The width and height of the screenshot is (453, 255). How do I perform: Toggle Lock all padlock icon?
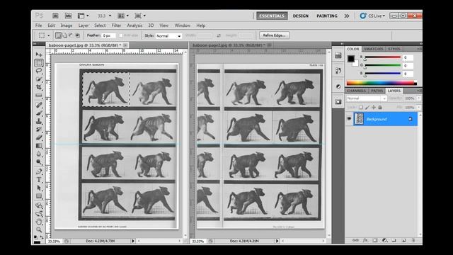coord(380,107)
